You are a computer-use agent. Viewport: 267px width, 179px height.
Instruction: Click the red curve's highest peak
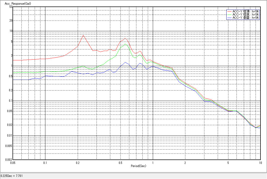[x=83, y=35]
